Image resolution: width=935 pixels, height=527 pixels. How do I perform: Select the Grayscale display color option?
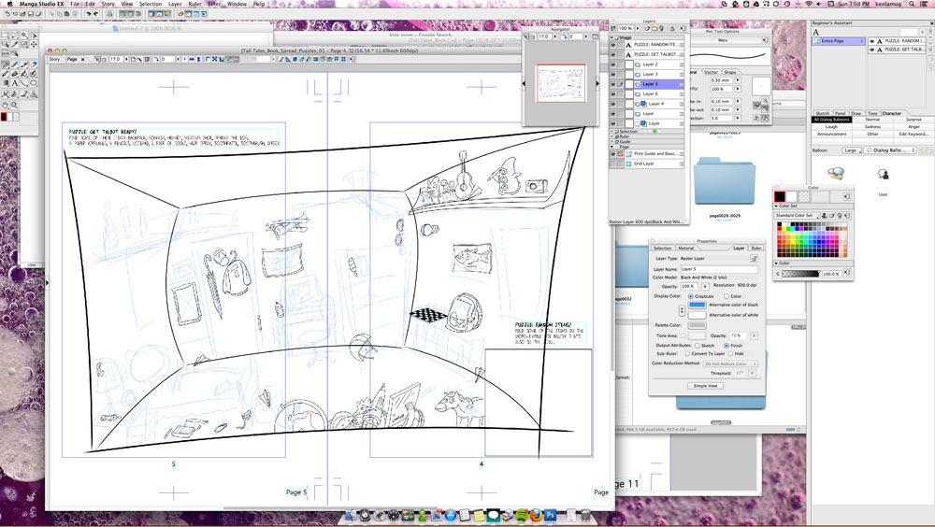point(691,297)
